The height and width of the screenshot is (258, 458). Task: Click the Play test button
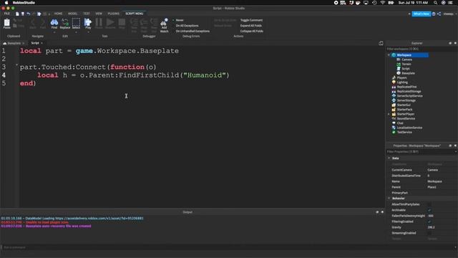coord(88,24)
